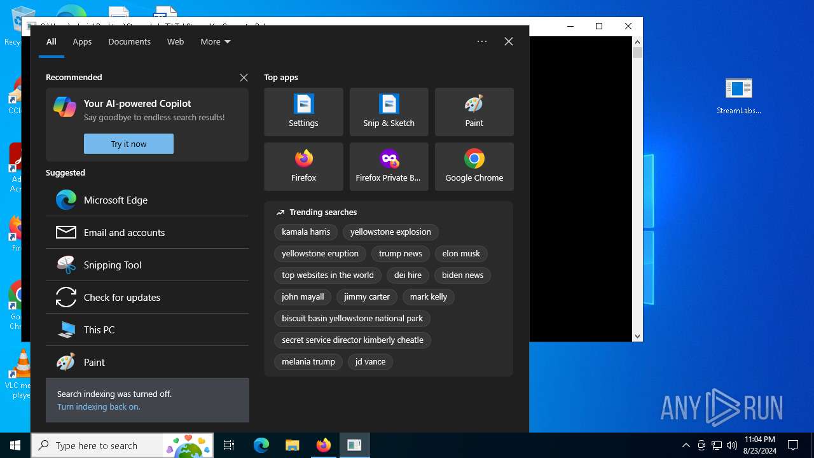Open Firefox Private Browsing tile
Screen dimensions: 814x458
(x=389, y=167)
